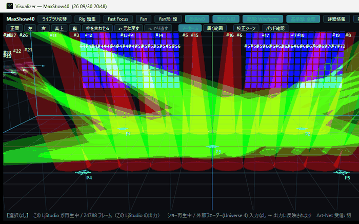The width and height of the screenshot is (359, 224).
Task: Toggle the 器具NO fixture number display
Action: (x=197, y=19)
